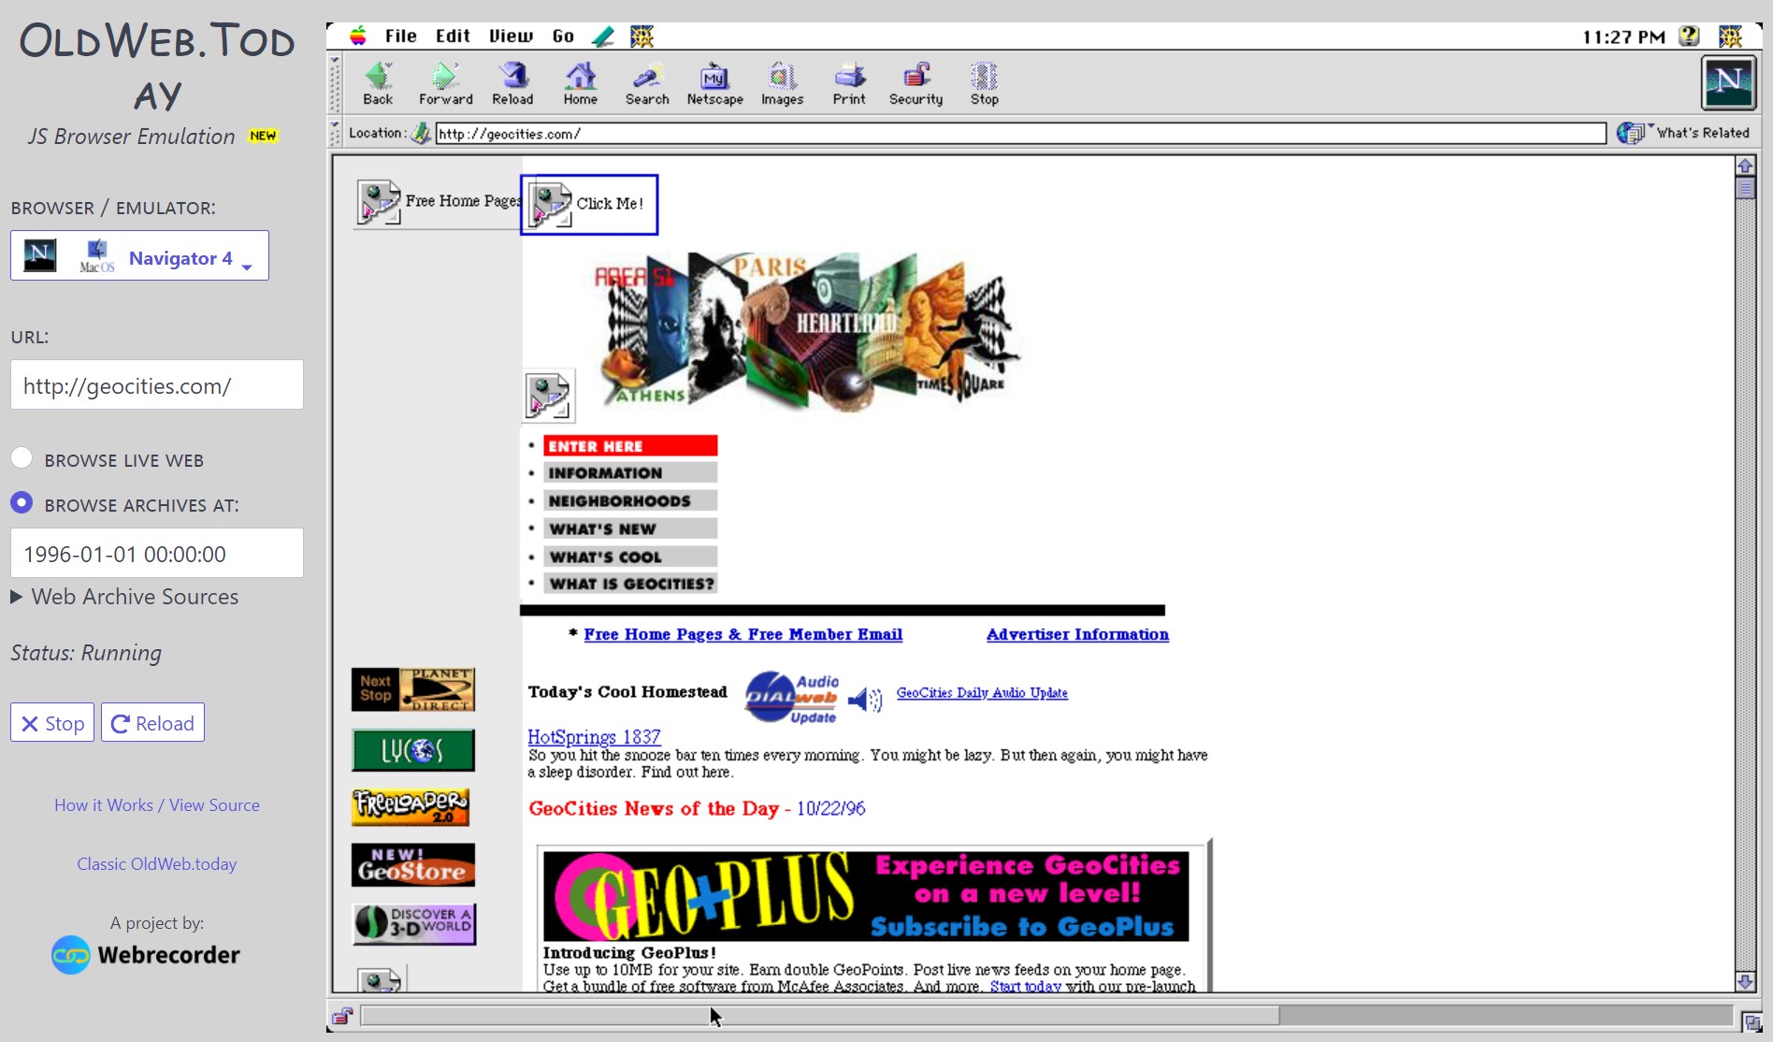The height and width of the screenshot is (1042, 1773).
Task: Open the Navigator 4 browser dropdown
Action: click(x=139, y=255)
